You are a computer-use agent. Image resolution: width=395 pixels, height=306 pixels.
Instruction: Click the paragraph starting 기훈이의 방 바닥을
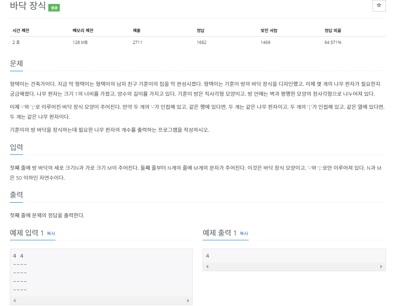pyautogui.click(x=110, y=130)
